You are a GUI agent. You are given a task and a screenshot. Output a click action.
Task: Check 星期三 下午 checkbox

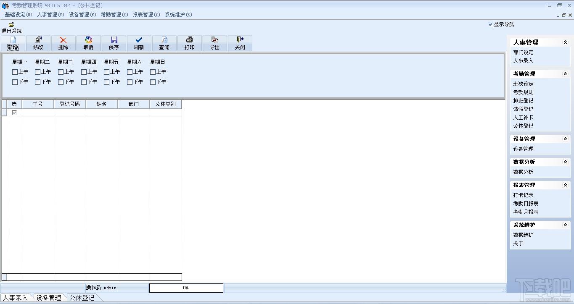(x=61, y=82)
